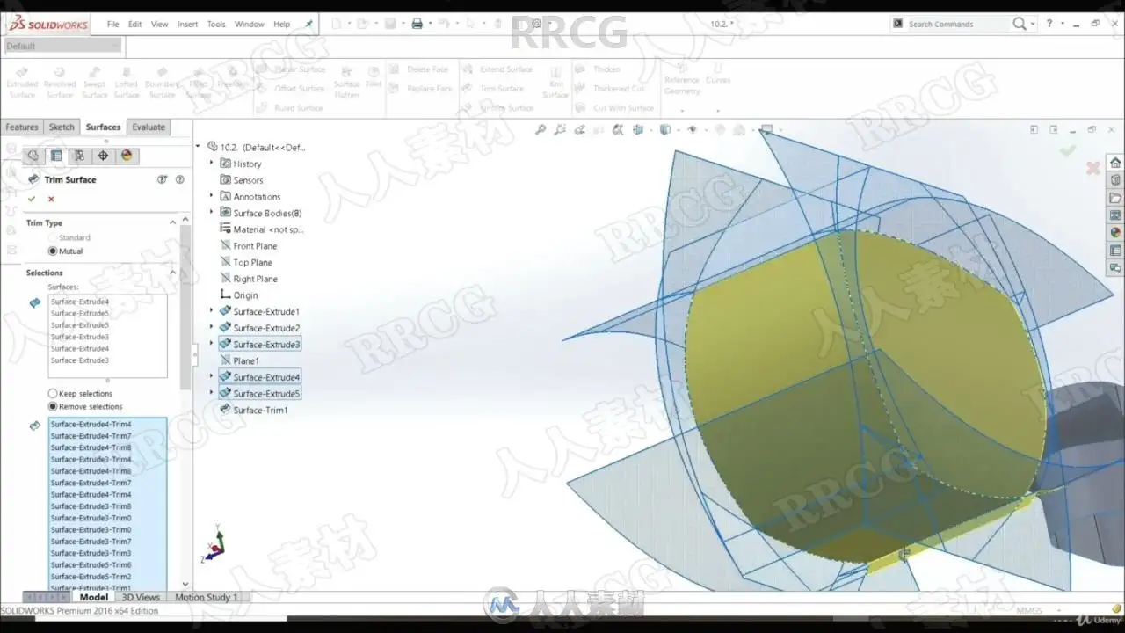Viewport: 1125px width, 633px height.
Task: Select the Standard trim type radio button
Action: (53, 237)
